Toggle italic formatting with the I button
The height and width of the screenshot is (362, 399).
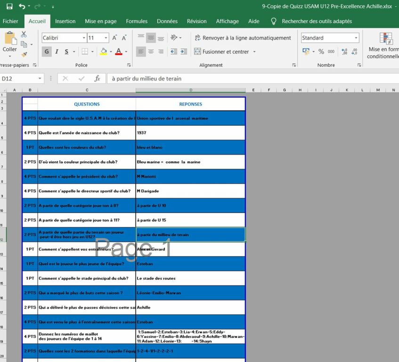pyautogui.click(x=57, y=52)
